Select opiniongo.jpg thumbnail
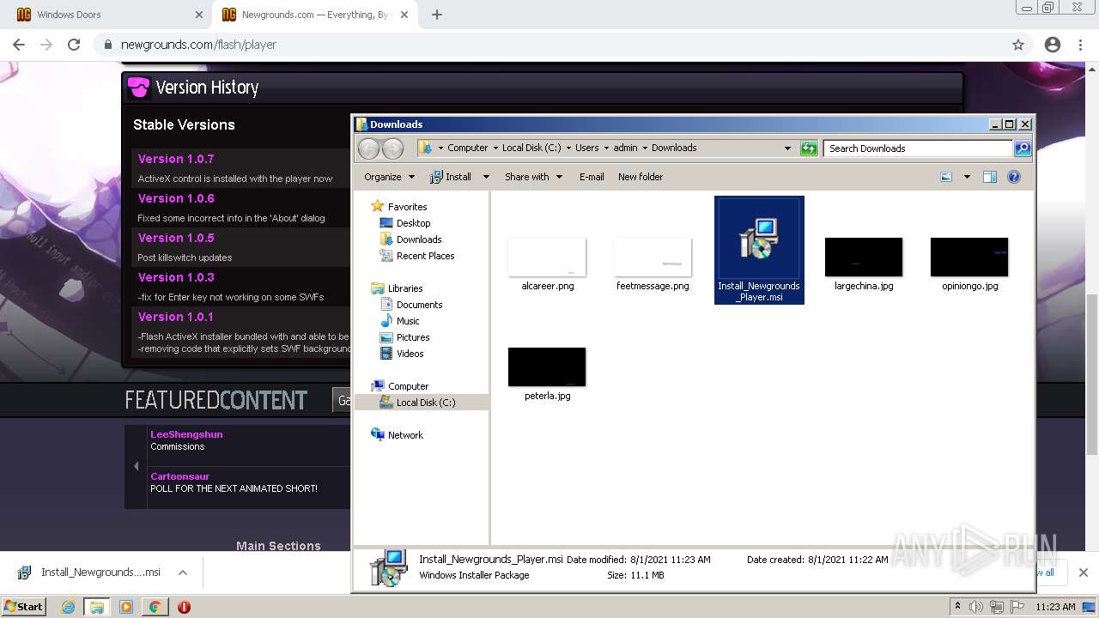 (x=969, y=257)
